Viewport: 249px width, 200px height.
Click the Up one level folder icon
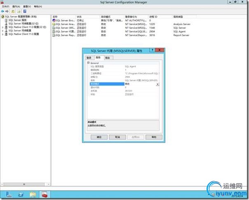pyautogui.click(x=13, y=11)
